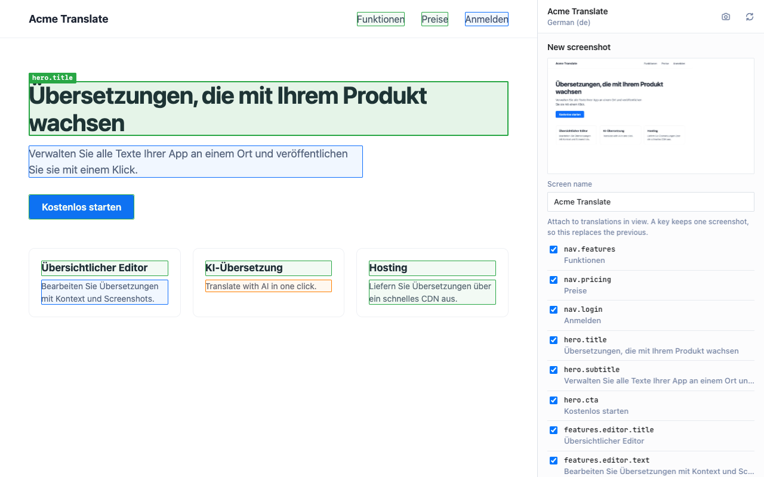The image size is (764, 477).
Task: Click the German (de) language label
Action: click(569, 23)
